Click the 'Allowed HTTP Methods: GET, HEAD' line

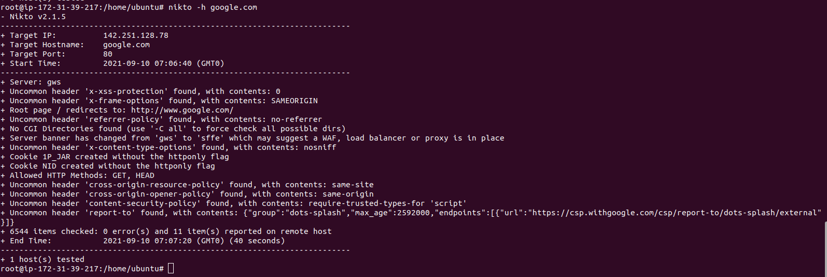tap(77, 175)
